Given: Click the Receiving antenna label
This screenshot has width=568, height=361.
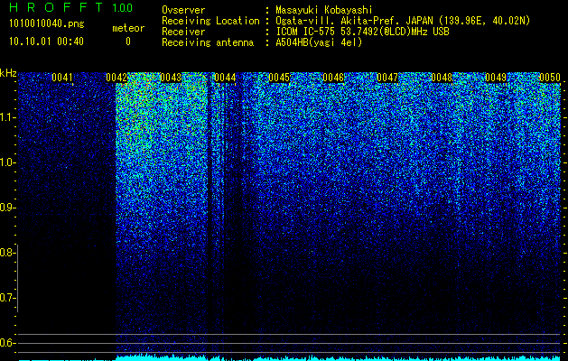Looking at the screenshot, I should [208, 42].
